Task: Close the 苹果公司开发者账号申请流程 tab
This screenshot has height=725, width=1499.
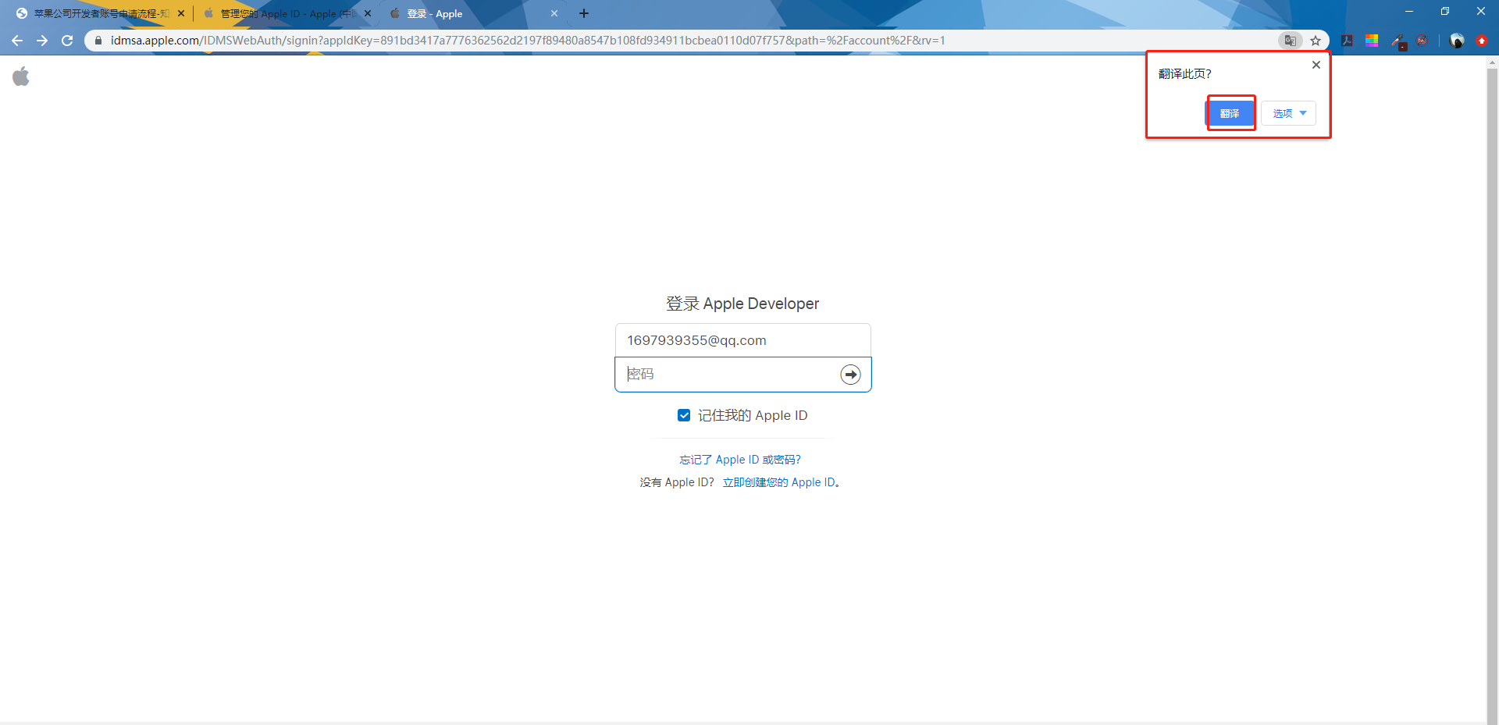Action: pos(181,13)
